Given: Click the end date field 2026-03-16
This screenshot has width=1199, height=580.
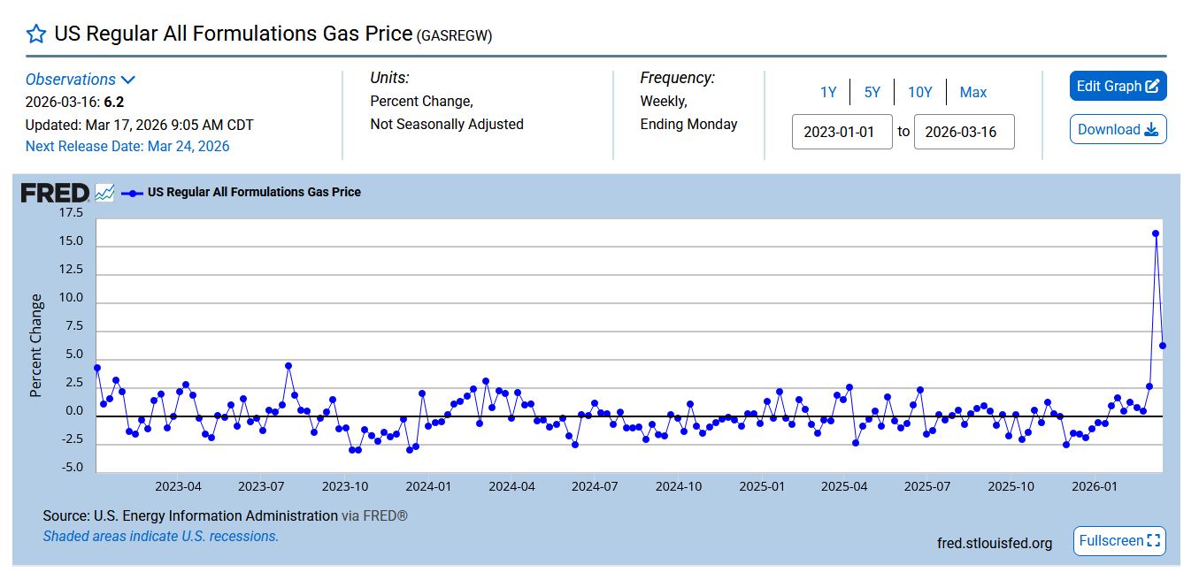Looking at the screenshot, I should tap(964, 132).
